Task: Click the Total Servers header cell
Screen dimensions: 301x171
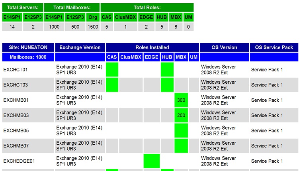Action: [x=23, y=8]
